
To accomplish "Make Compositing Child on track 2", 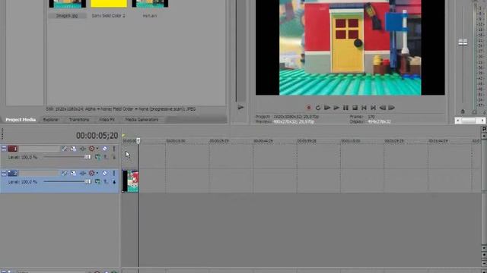I will pyautogui.click(x=114, y=182).
